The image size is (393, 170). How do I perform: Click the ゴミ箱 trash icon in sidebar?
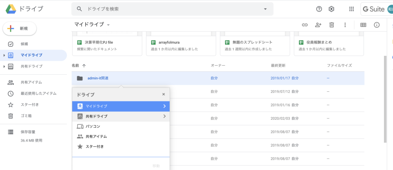point(10,116)
